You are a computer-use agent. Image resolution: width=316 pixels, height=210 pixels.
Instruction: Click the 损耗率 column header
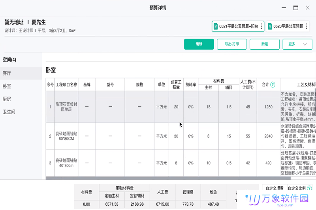pos(191,85)
